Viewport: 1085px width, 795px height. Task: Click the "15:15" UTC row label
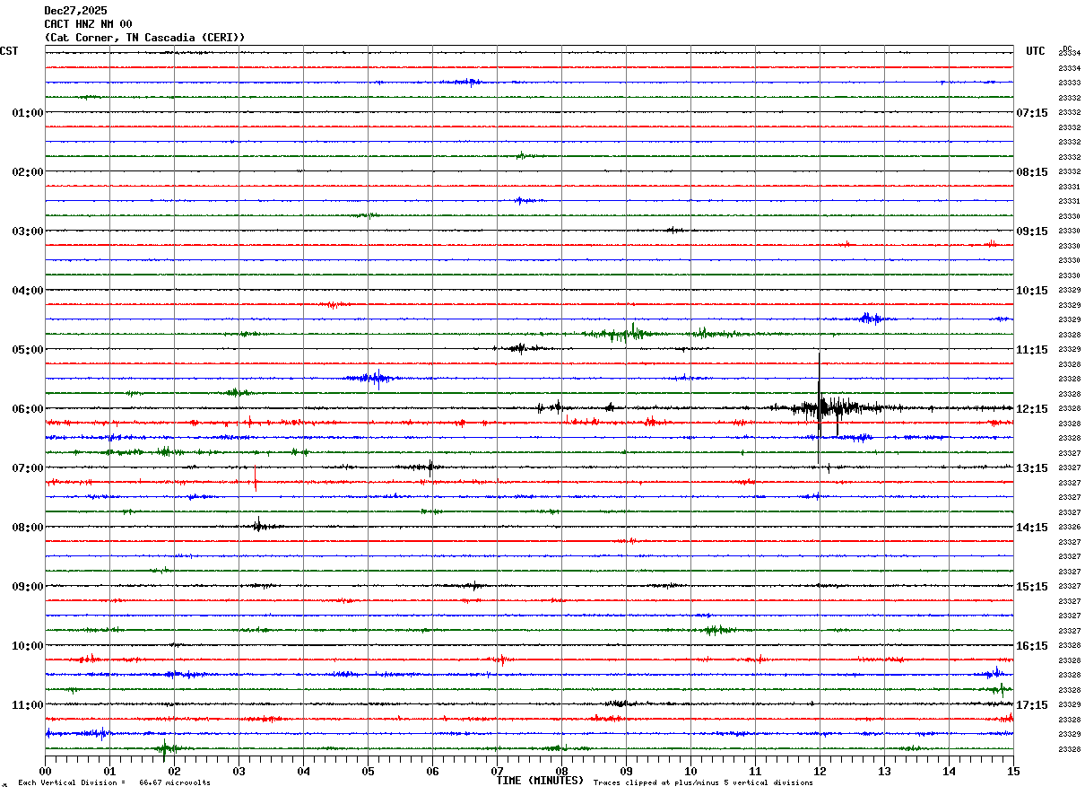[x=1032, y=587]
